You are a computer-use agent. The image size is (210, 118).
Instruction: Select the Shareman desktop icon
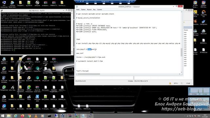tap(203, 32)
